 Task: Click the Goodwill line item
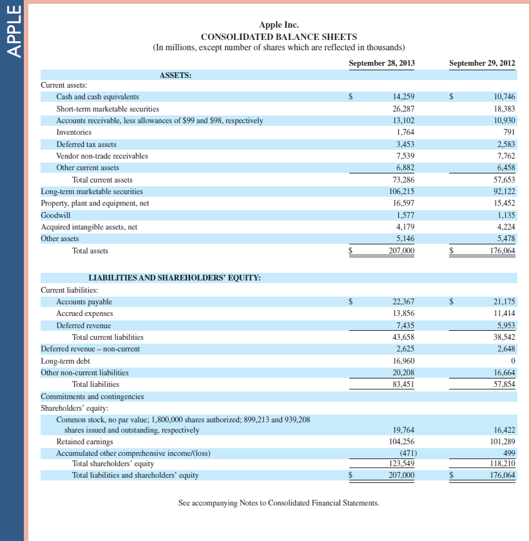[55, 215]
